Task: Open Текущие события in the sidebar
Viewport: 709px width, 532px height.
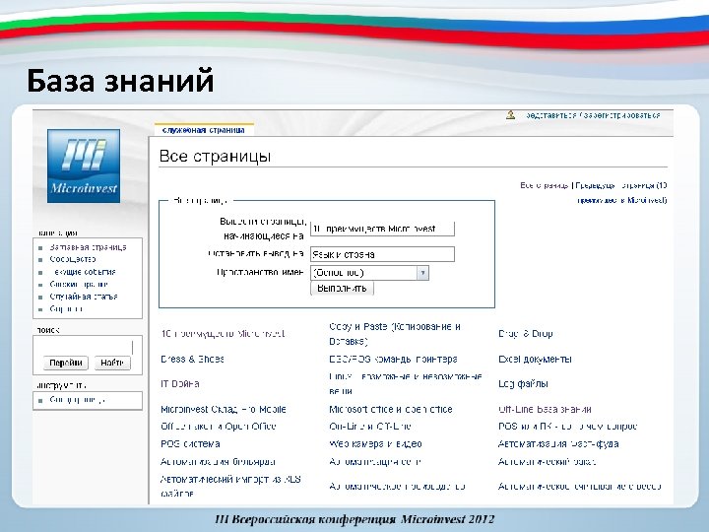Action: tap(83, 272)
